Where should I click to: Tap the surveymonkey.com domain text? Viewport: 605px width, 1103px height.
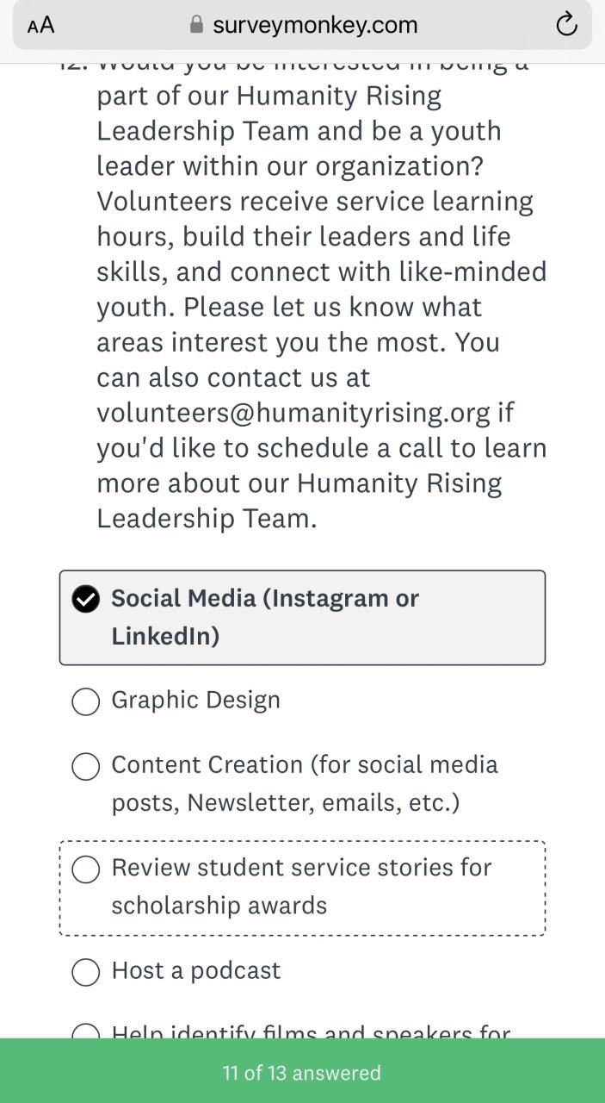pyautogui.click(x=315, y=25)
